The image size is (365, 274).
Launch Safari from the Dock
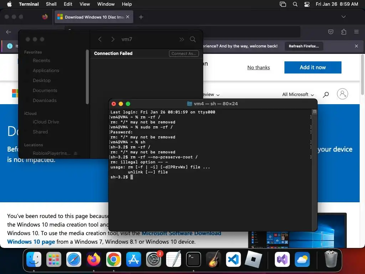[x=74, y=259]
